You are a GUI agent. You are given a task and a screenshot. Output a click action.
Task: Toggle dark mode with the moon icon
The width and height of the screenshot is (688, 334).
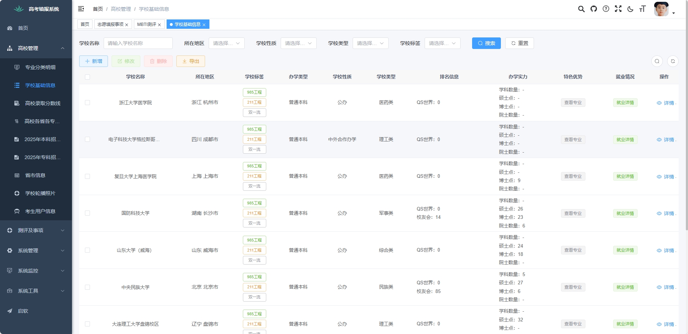[630, 9]
